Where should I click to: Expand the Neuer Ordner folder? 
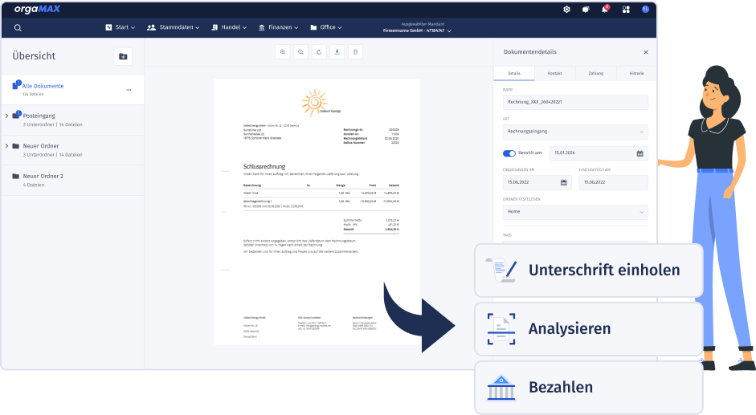point(6,145)
